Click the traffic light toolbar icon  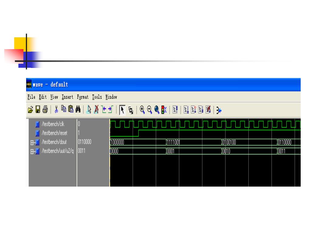click(164, 110)
